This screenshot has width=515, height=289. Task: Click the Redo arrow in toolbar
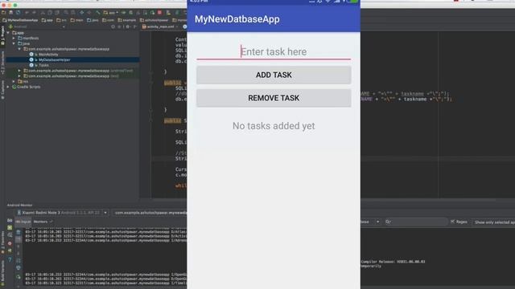click(x=34, y=13)
